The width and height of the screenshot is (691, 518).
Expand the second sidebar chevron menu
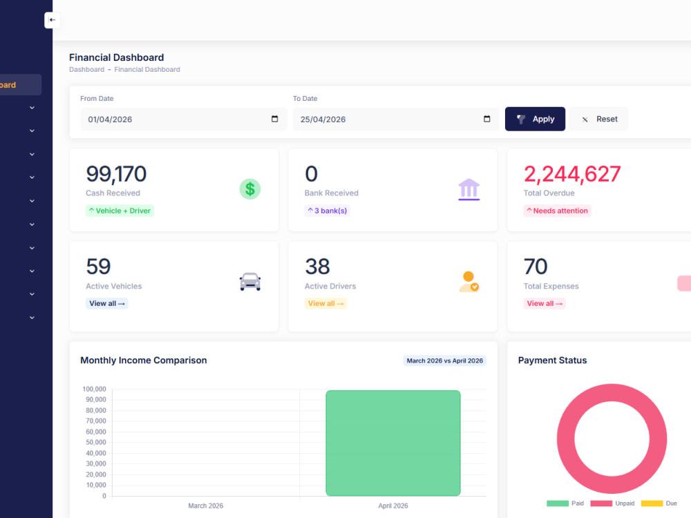point(32,131)
